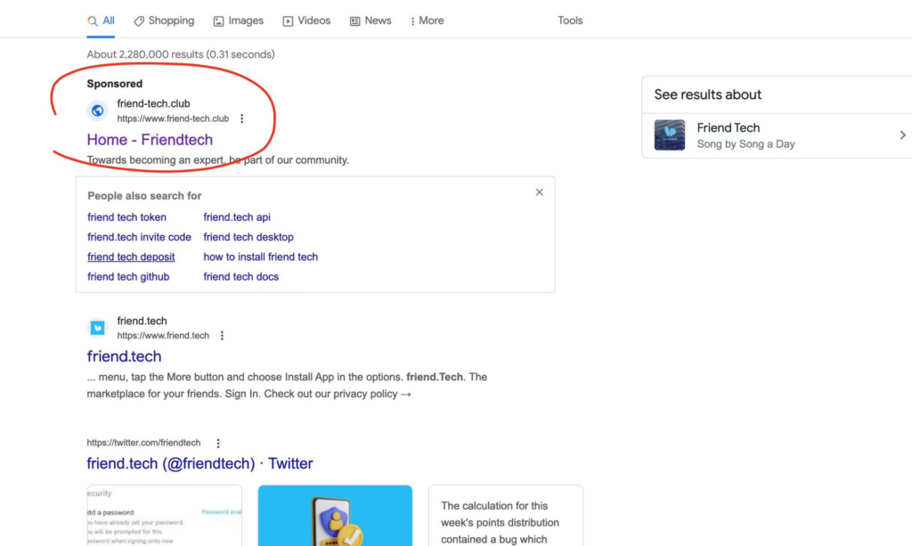Click the friend.tech site name above URL
The width and height of the screenshot is (912, 546).
142,321
